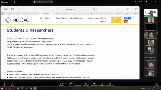Open the Zoom chat panel
The height and width of the screenshot is (90, 161).
[x=70, y=84]
